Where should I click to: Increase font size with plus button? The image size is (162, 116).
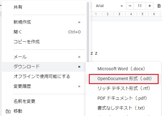point(149,6)
